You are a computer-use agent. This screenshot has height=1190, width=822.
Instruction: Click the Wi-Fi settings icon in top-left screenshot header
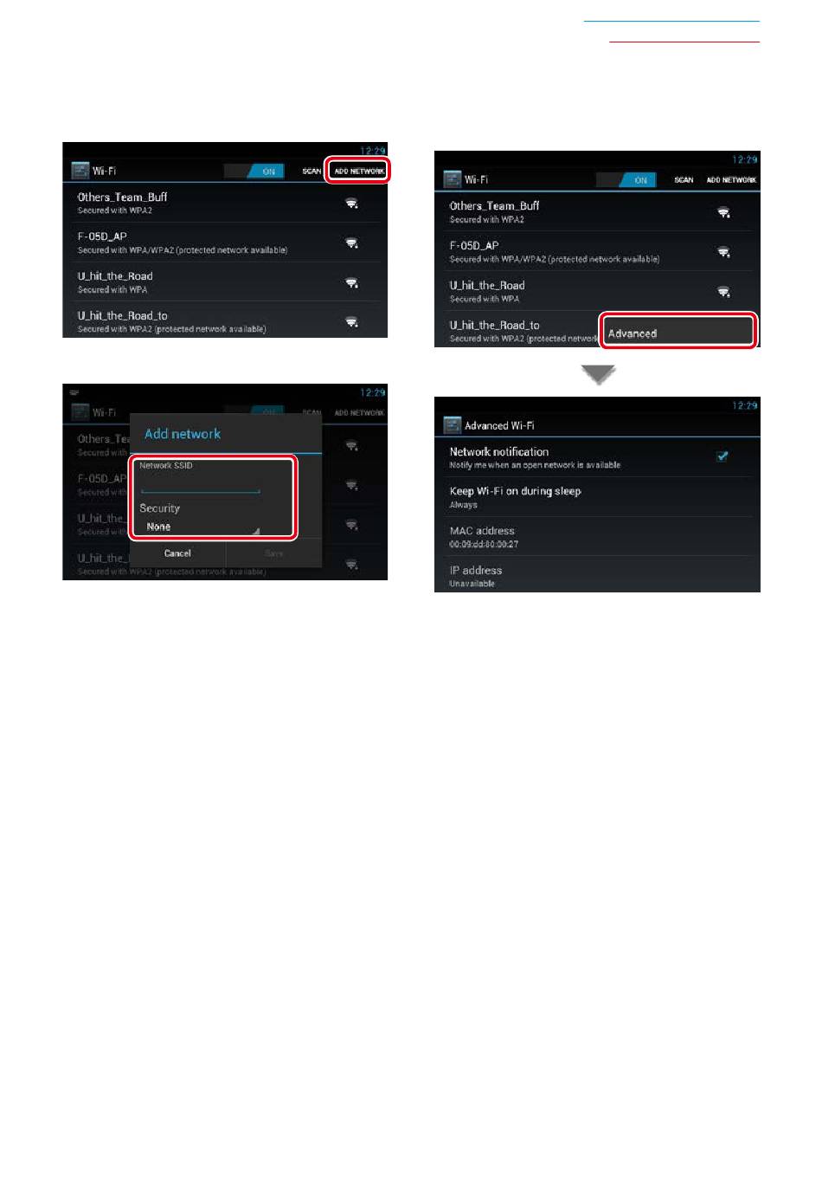click(x=80, y=171)
